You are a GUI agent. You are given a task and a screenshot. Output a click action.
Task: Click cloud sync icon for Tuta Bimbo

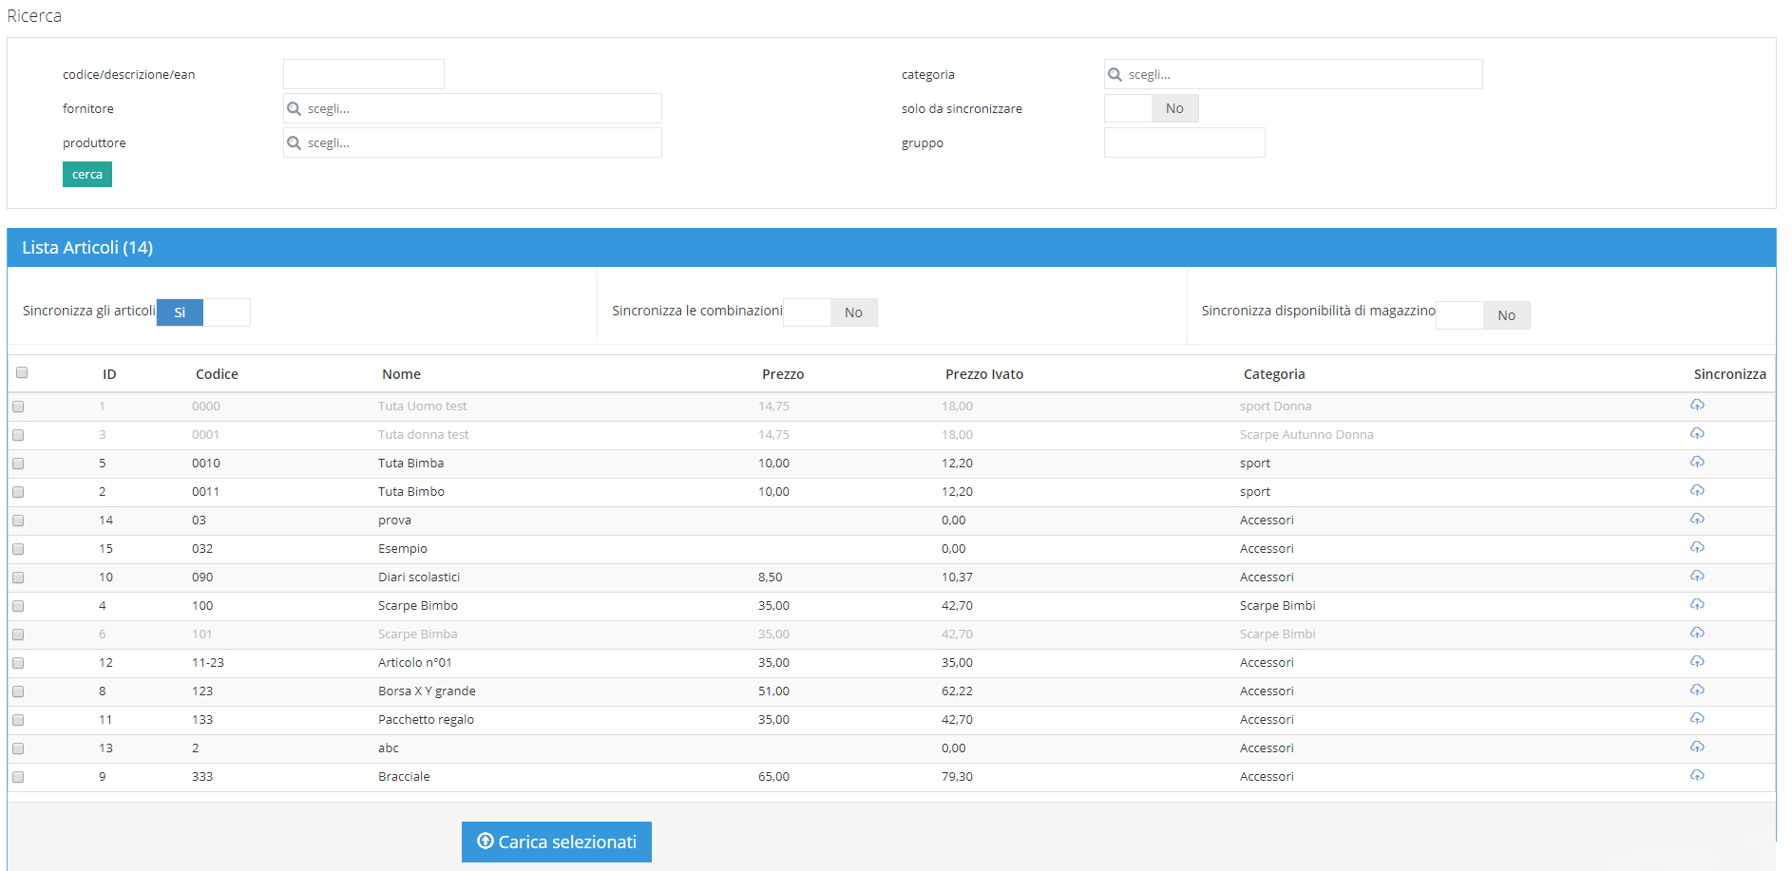[1697, 491]
